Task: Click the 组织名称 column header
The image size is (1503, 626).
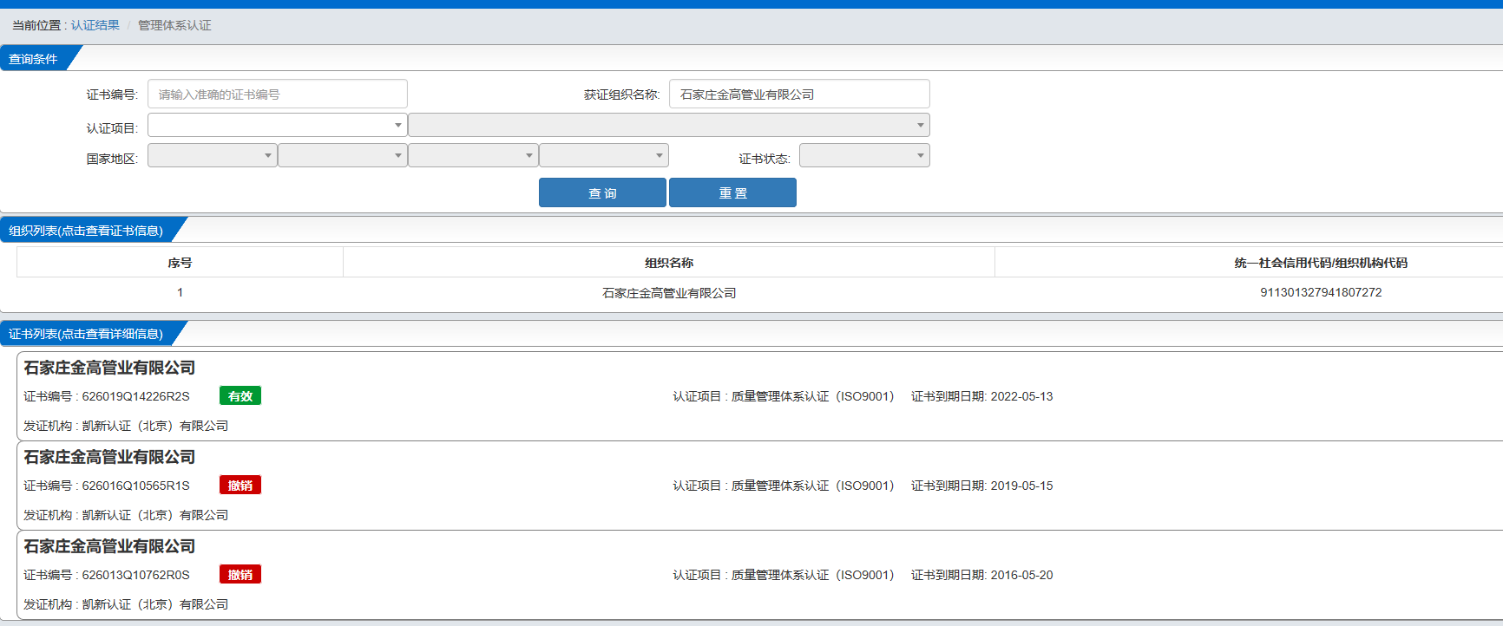Action: pos(669,263)
